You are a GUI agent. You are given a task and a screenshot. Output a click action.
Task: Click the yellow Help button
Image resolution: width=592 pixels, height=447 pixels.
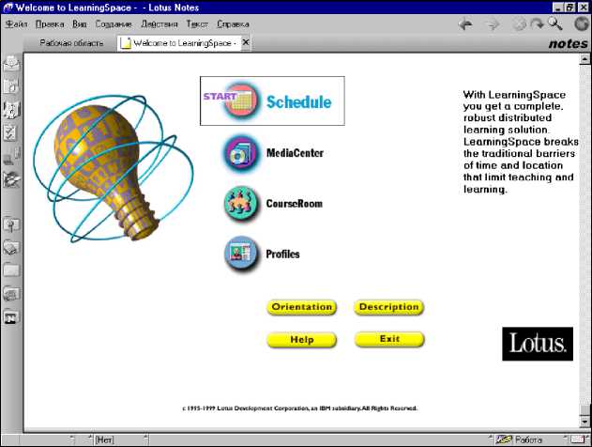tap(301, 340)
